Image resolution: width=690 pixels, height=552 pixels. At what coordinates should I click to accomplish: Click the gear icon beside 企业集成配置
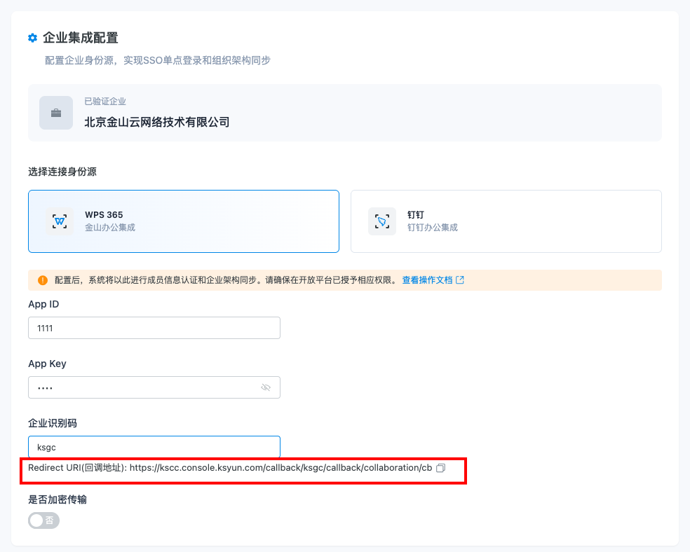tap(32, 38)
